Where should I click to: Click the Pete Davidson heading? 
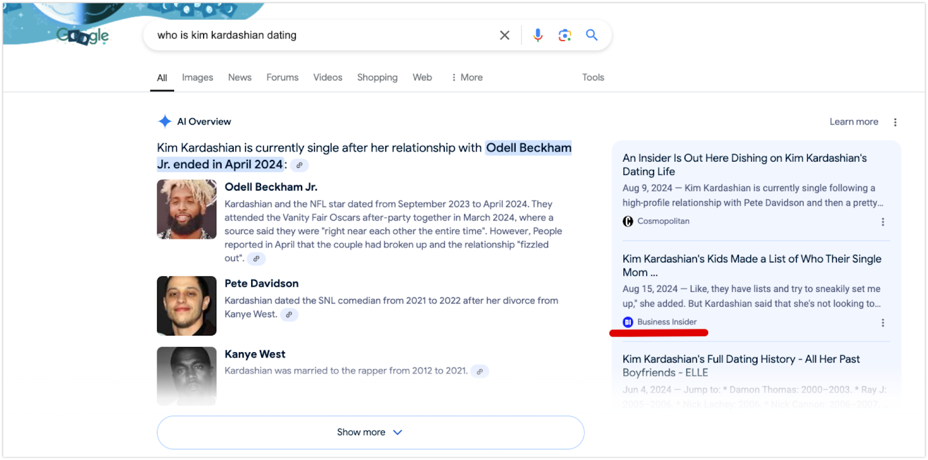coord(262,283)
